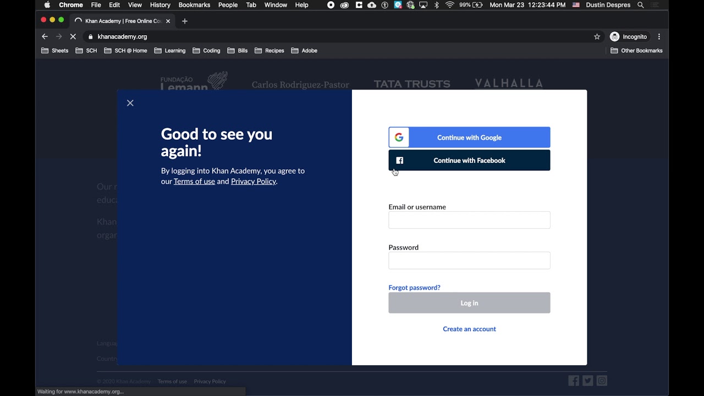Open Chrome's three-dot menu
The height and width of the screenshot is (396, 704).
click(659, 37)
